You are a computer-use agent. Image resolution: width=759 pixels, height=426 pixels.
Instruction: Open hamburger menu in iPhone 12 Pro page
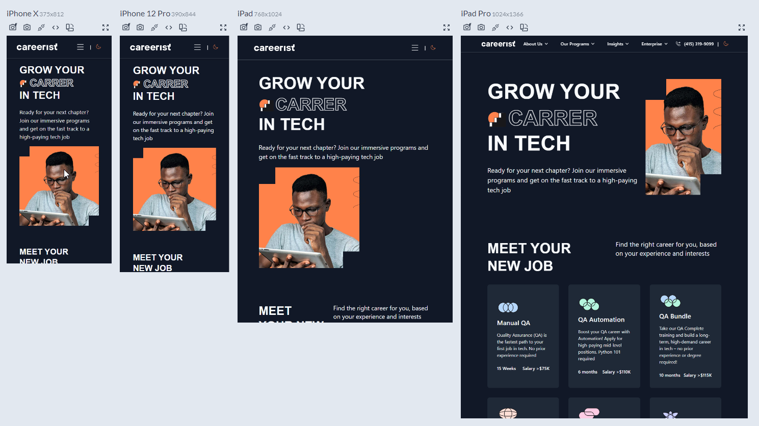coord(197,47)
